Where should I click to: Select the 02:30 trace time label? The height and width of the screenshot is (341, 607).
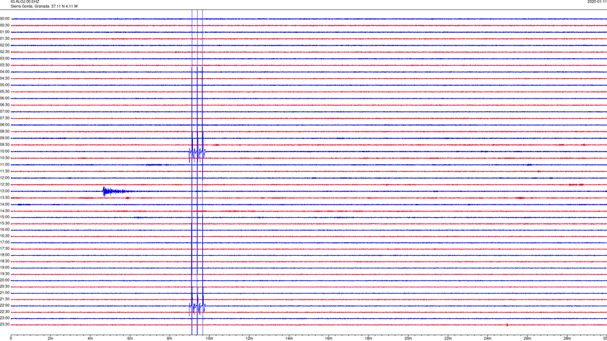coord(4,52)
